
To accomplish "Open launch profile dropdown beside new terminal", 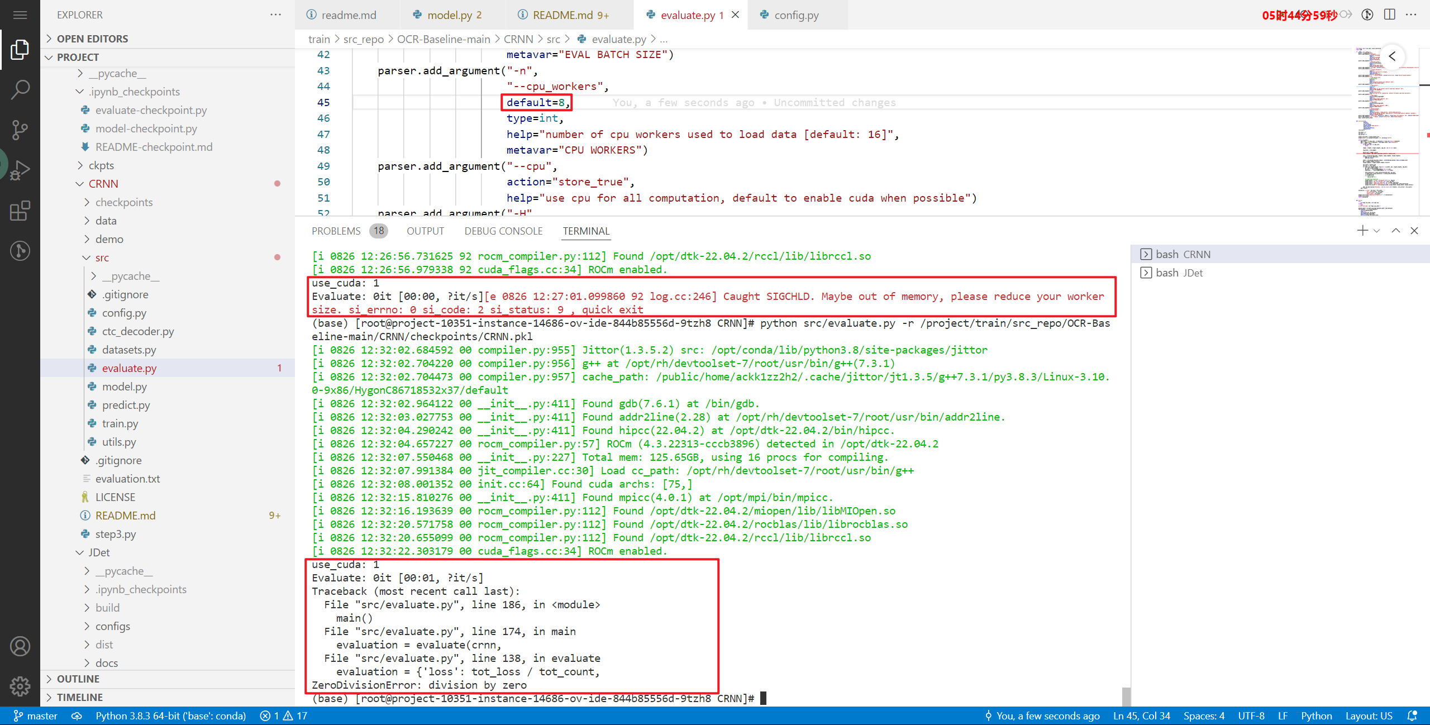I will (x=1376, y=231).
